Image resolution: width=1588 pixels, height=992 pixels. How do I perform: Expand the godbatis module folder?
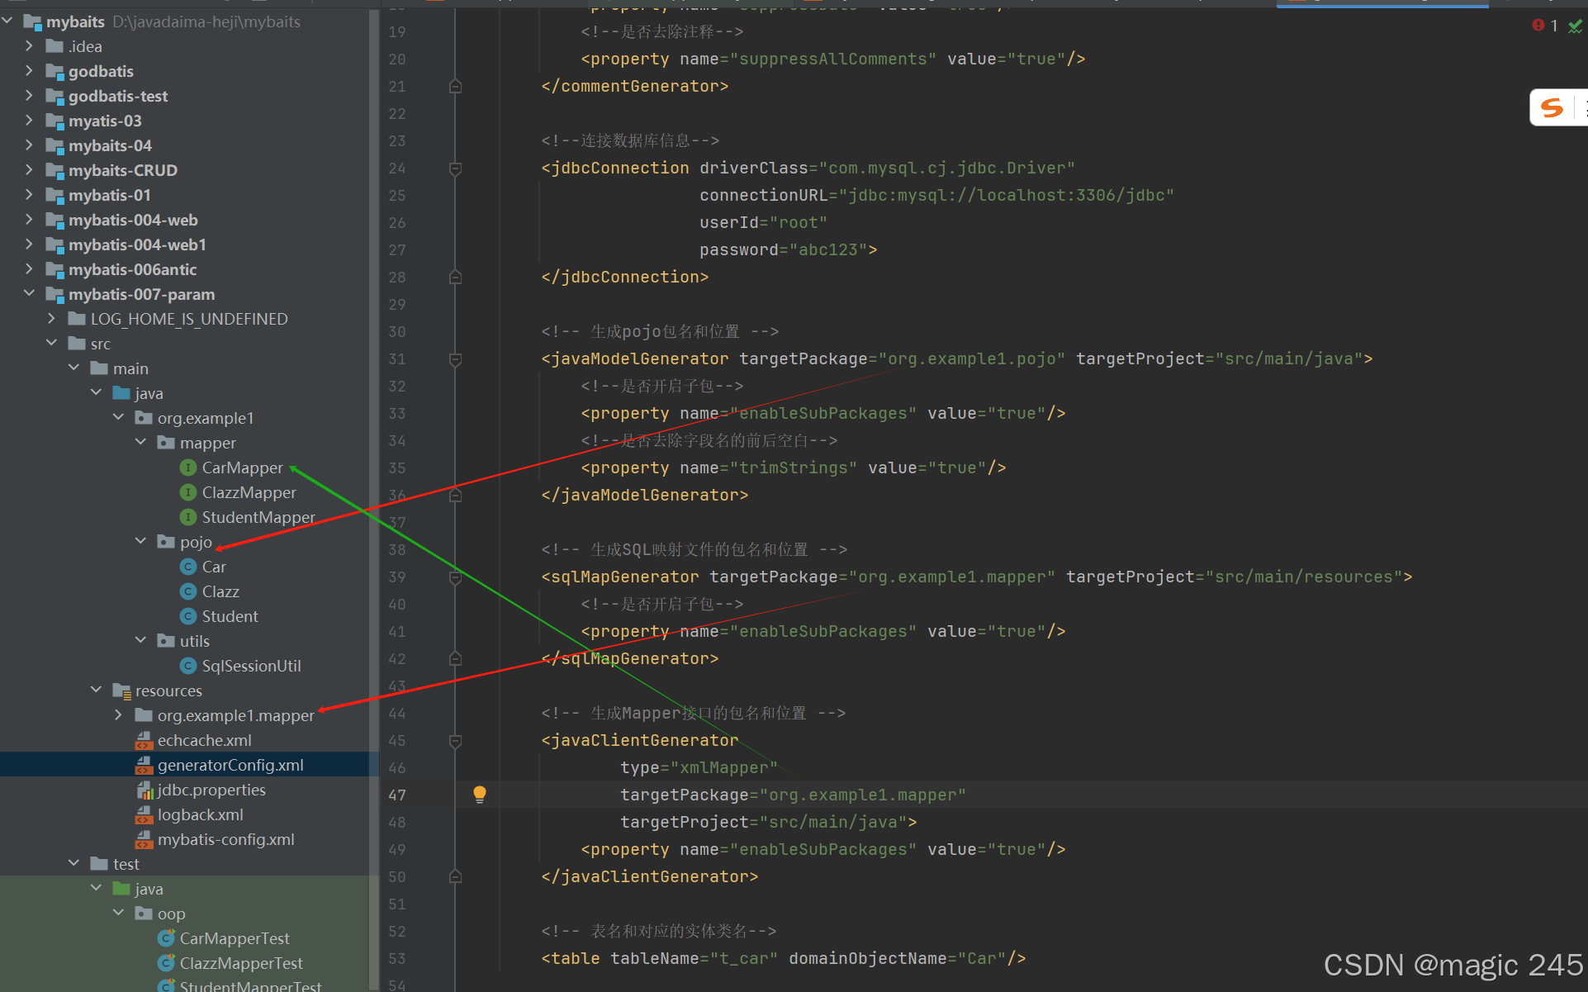pos(30,71)
